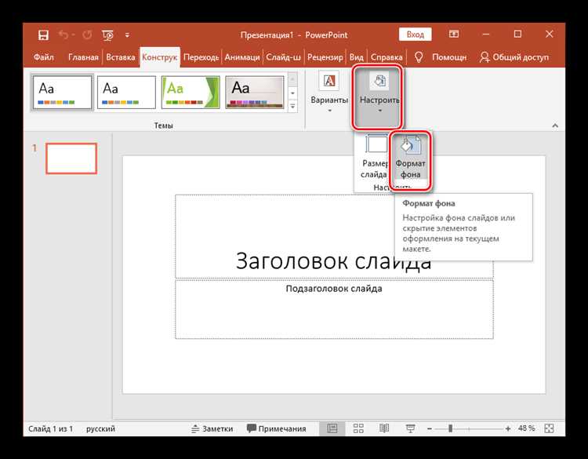Switch to the Вставка tab
This screenshot has height=459, width=588.
coord(121,57)
